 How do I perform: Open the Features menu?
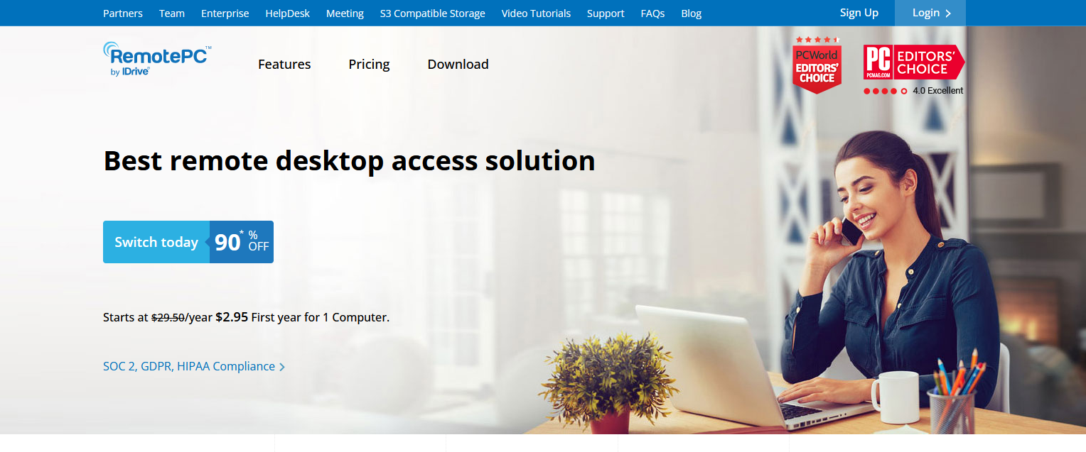point(284,64)
